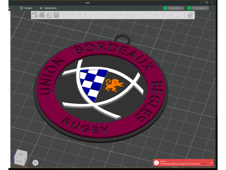
Task: Click the Auto orient icon
Action: tap(49, 15)
